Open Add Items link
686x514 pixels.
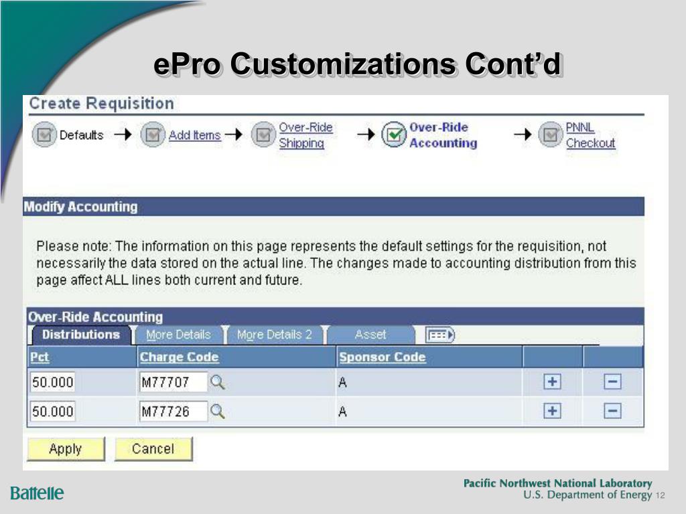[x=195, y=135]
